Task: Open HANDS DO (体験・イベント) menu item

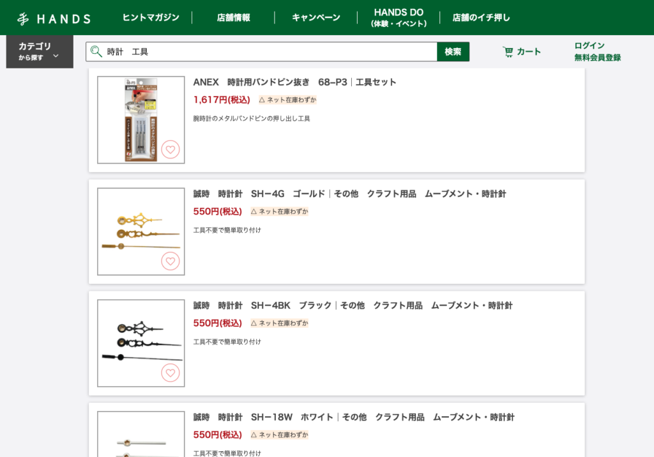Action: (399, 17)
